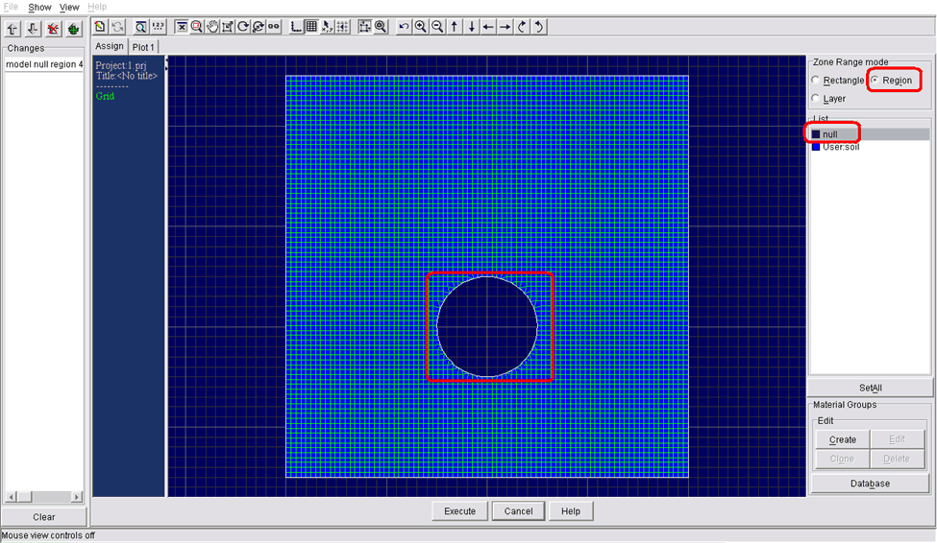
Task: Open the File menu
Action: (11, 7)
